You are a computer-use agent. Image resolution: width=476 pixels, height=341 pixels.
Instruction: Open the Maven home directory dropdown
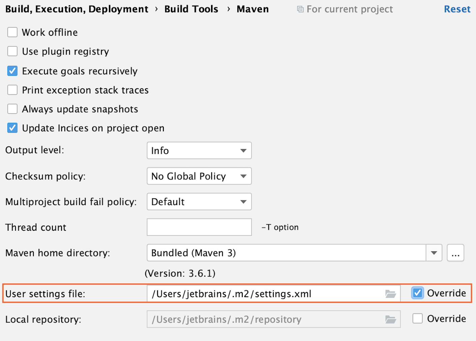coord(434,253)
